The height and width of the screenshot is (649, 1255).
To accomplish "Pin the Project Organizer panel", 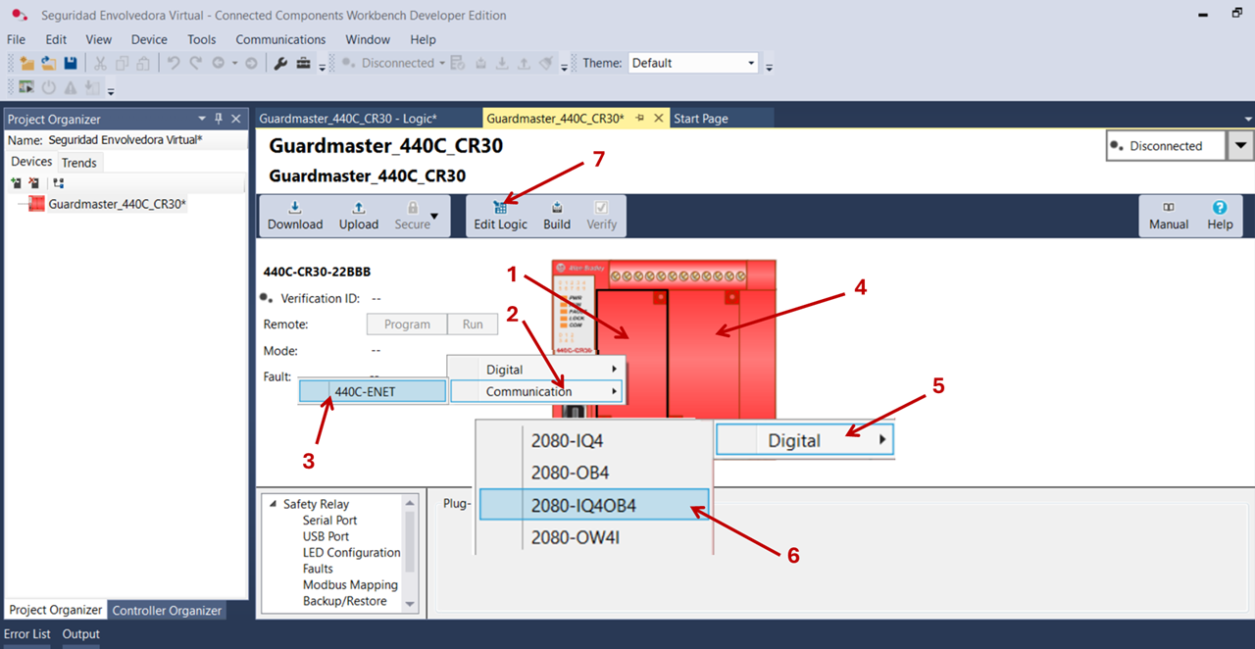I will point(219,119).
